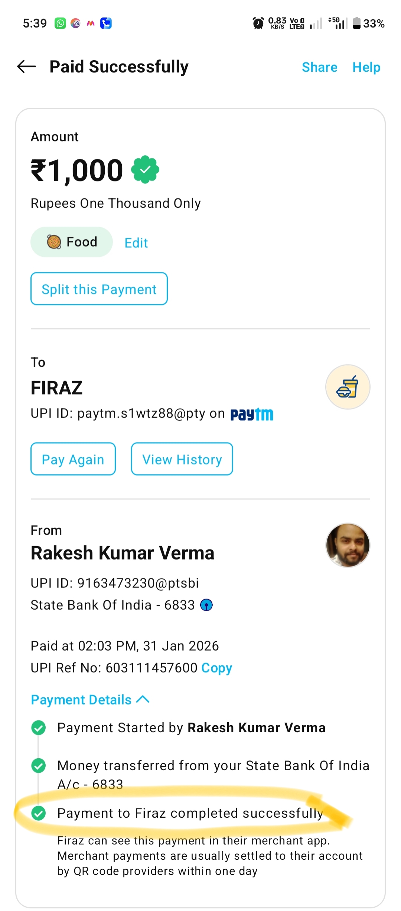Tap the WhatsApp notification icon in status bar

[x=60, y=23]
